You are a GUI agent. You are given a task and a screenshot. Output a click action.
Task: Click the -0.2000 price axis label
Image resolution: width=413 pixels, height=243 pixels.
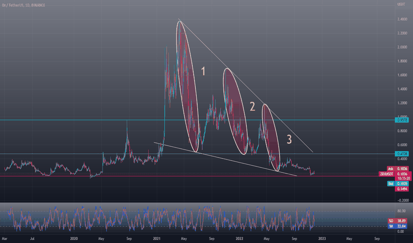pos(403,201)
